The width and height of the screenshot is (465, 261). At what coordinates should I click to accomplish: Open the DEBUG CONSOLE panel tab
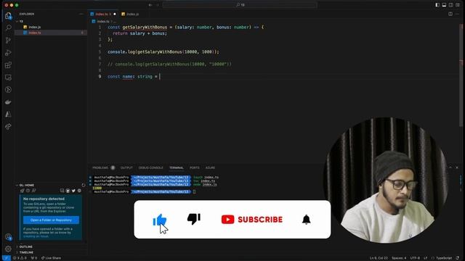(150, 167)
